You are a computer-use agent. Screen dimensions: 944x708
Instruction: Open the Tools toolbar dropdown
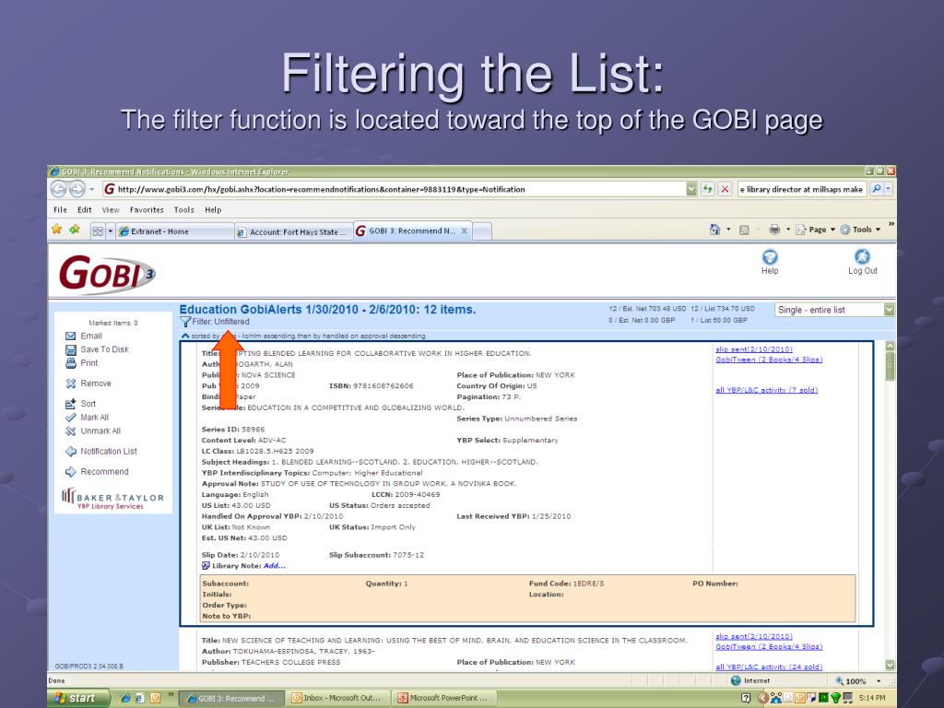click(x=861, y=230)
